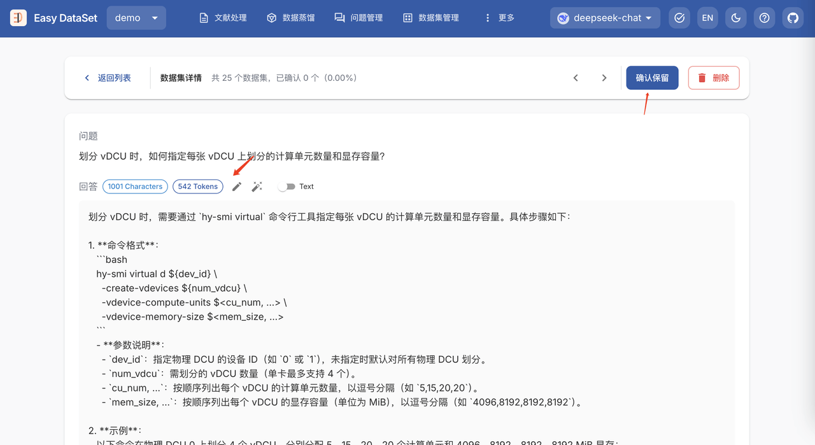Click the 删除 button

tap(714, 78)
